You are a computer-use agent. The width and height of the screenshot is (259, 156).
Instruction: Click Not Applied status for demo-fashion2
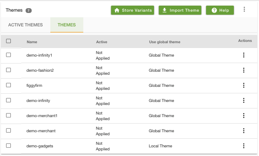(102, 70)
